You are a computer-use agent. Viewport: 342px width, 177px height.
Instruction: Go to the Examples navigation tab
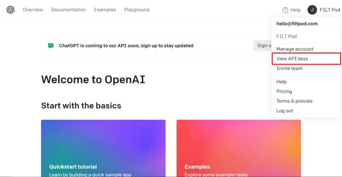105,10
